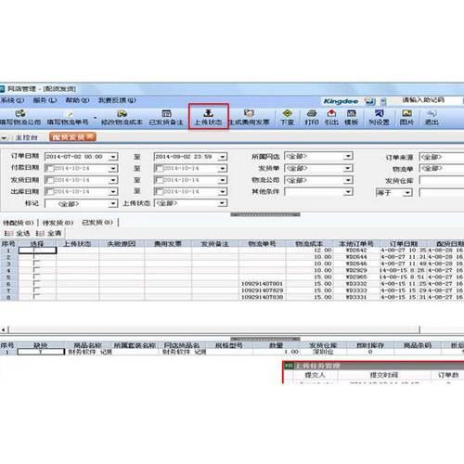Click the 上传状态 upload status toolbar icon
The height and width of the screenshot is (464, 464).
(208, 117)
